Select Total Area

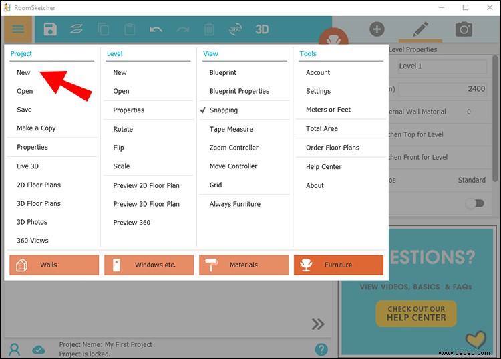tap(322, 128)
